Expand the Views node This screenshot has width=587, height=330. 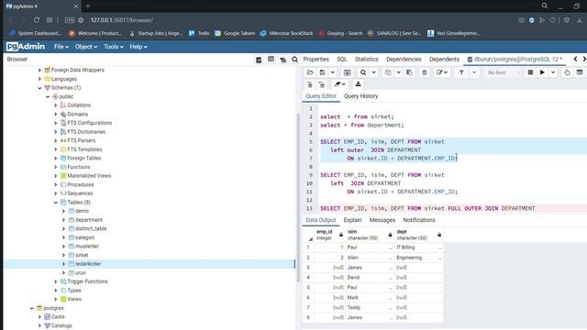pyautogui.click(x=55, y=300)
